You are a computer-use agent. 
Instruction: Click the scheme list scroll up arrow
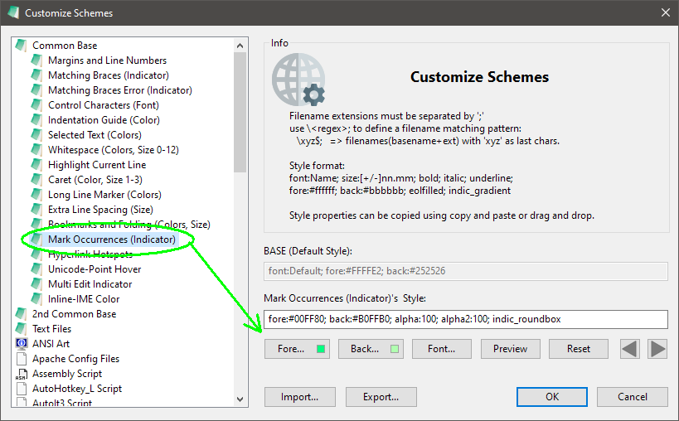point(240,45)
